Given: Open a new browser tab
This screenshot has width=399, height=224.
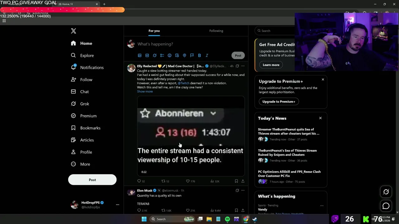Looking at the screenshot, I should click(x=104, y=4).
